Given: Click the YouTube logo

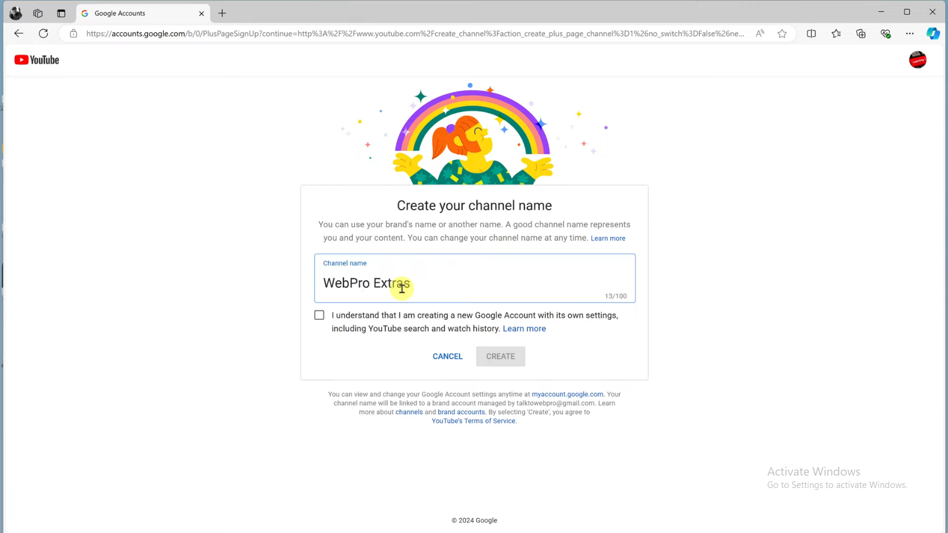Looking at the screenshot, I should 37,60.
